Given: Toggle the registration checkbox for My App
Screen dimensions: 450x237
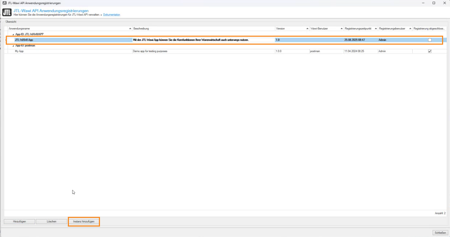Looking at the screenshot, I should click(429, 51).
